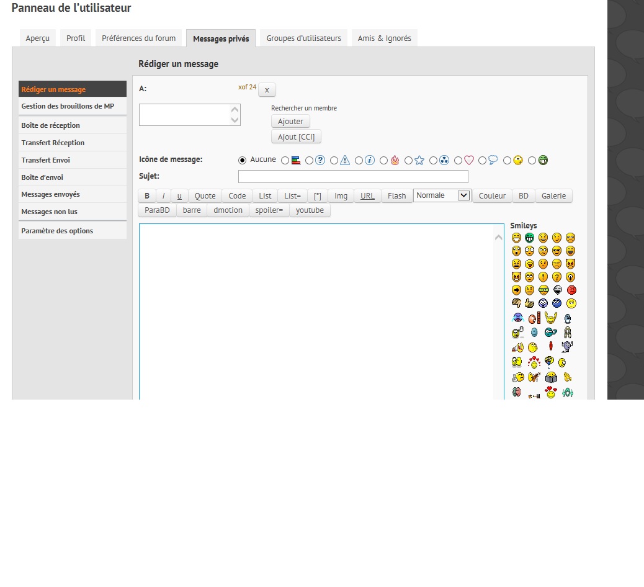Click the Ajouter recipient button

coord(290,122)
